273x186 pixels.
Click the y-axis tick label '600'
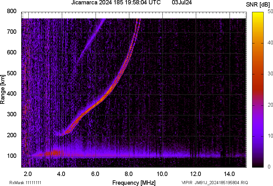click(12, 52)
